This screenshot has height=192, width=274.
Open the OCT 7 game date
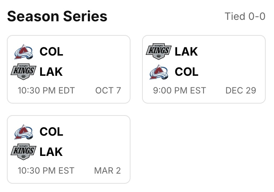108,90
